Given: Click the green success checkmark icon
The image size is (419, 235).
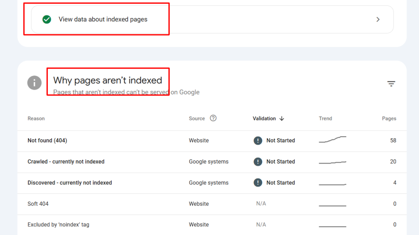Looking at the screenshot, I should pyautogui.click(x=46, y=19).
